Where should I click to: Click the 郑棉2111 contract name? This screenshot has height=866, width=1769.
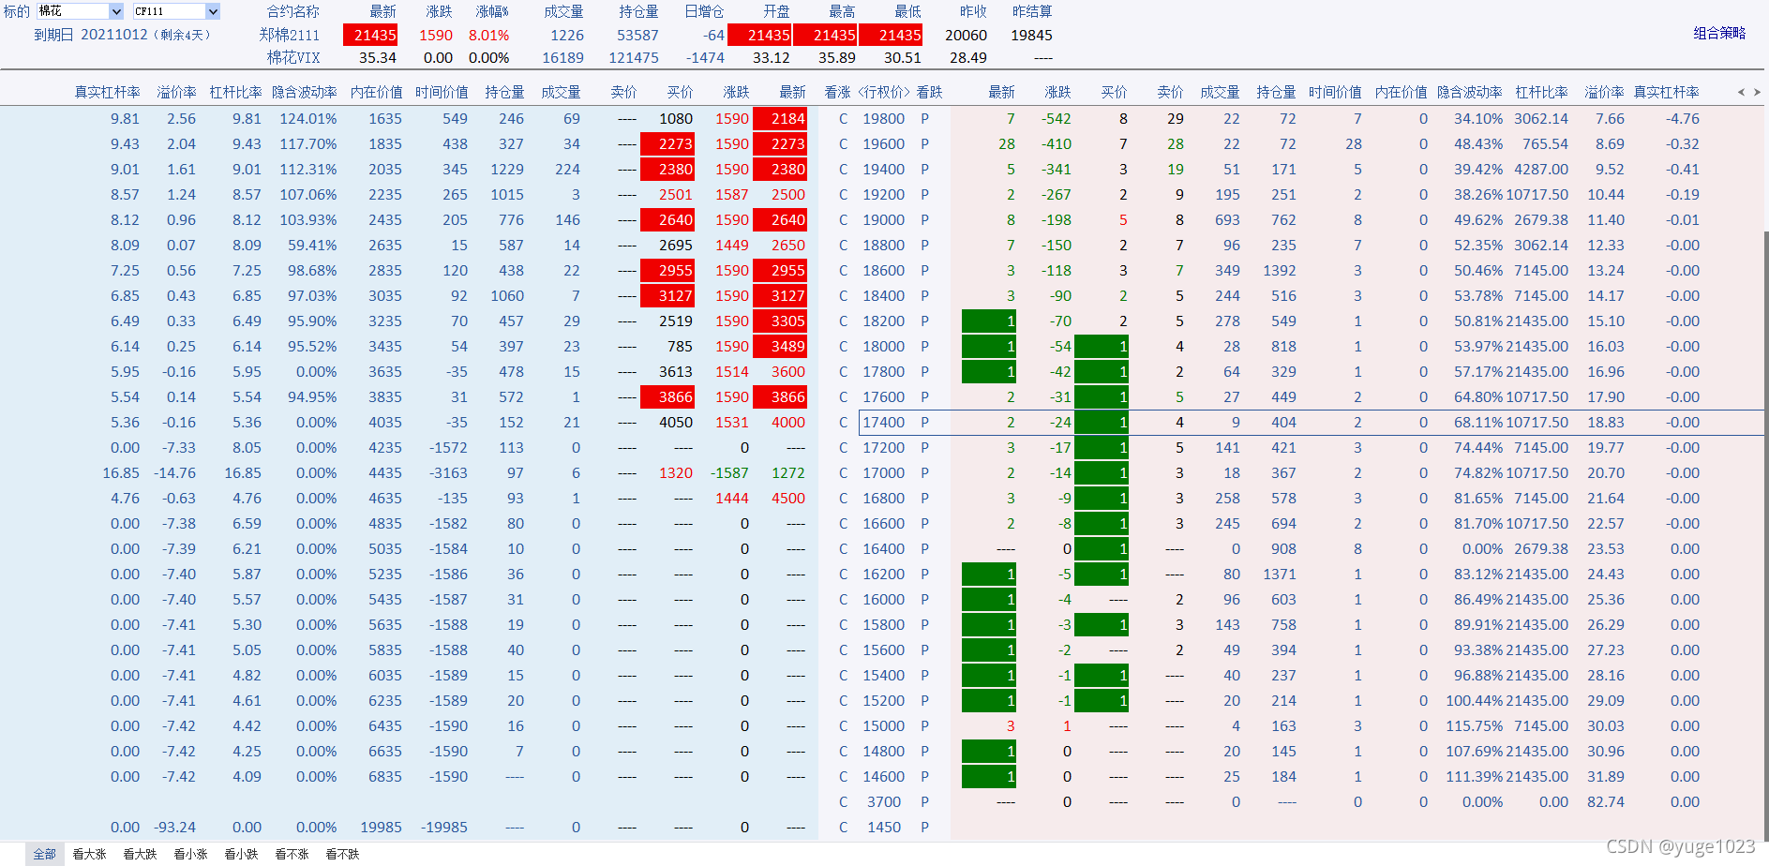(x=290, y=35)
